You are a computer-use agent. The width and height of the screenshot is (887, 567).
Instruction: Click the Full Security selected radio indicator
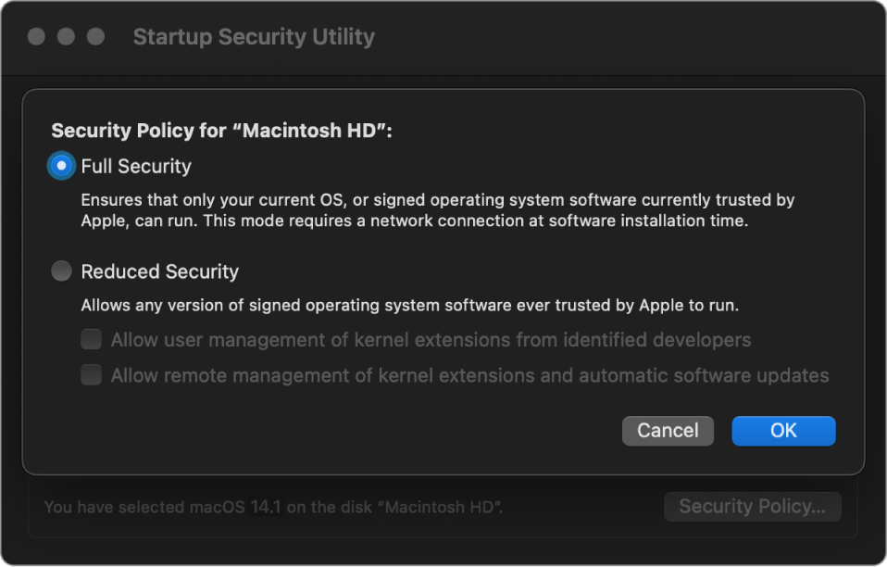point(60,166)
